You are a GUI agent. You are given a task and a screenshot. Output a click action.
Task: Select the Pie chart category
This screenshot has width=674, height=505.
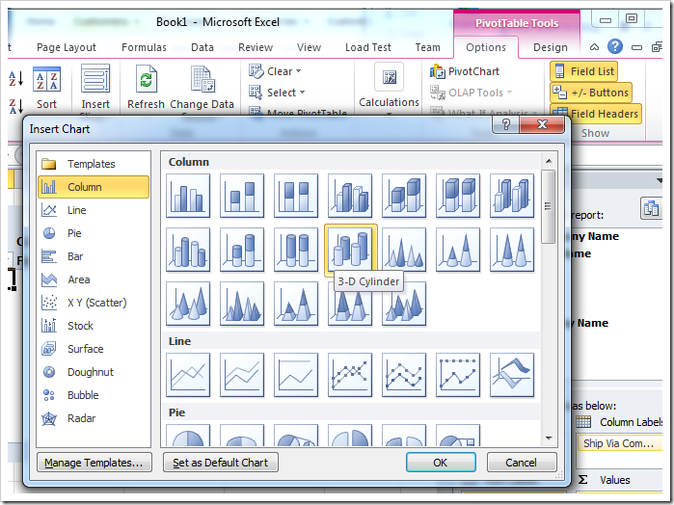pos(94,233)
